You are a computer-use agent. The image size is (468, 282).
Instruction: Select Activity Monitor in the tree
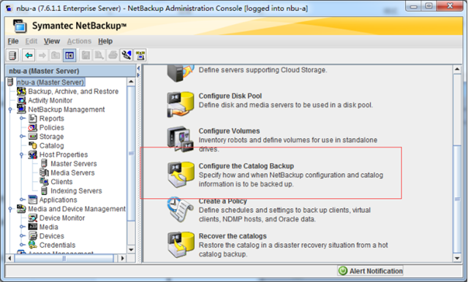pyautogui.click(x=50, y=101)
